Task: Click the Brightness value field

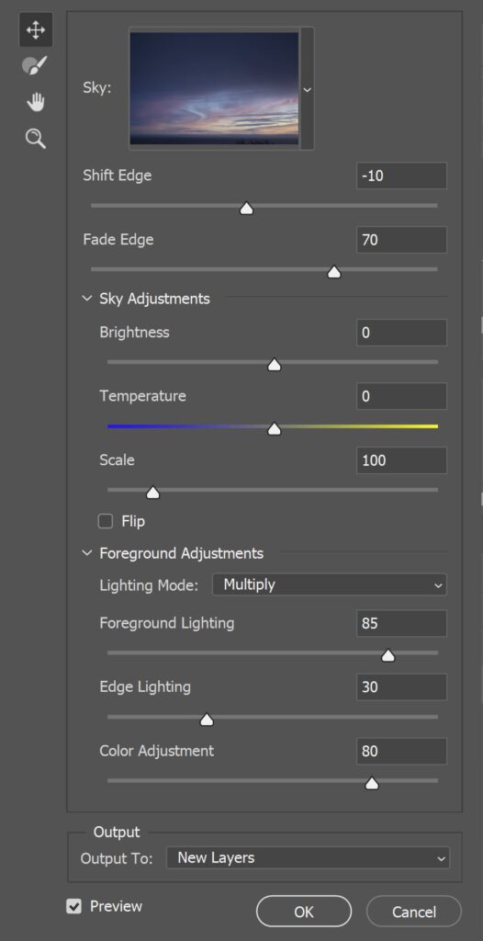Action: coord(401,333)
